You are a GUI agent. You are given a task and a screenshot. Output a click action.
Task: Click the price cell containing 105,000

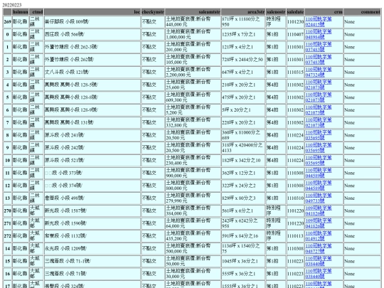click(193, 60)
